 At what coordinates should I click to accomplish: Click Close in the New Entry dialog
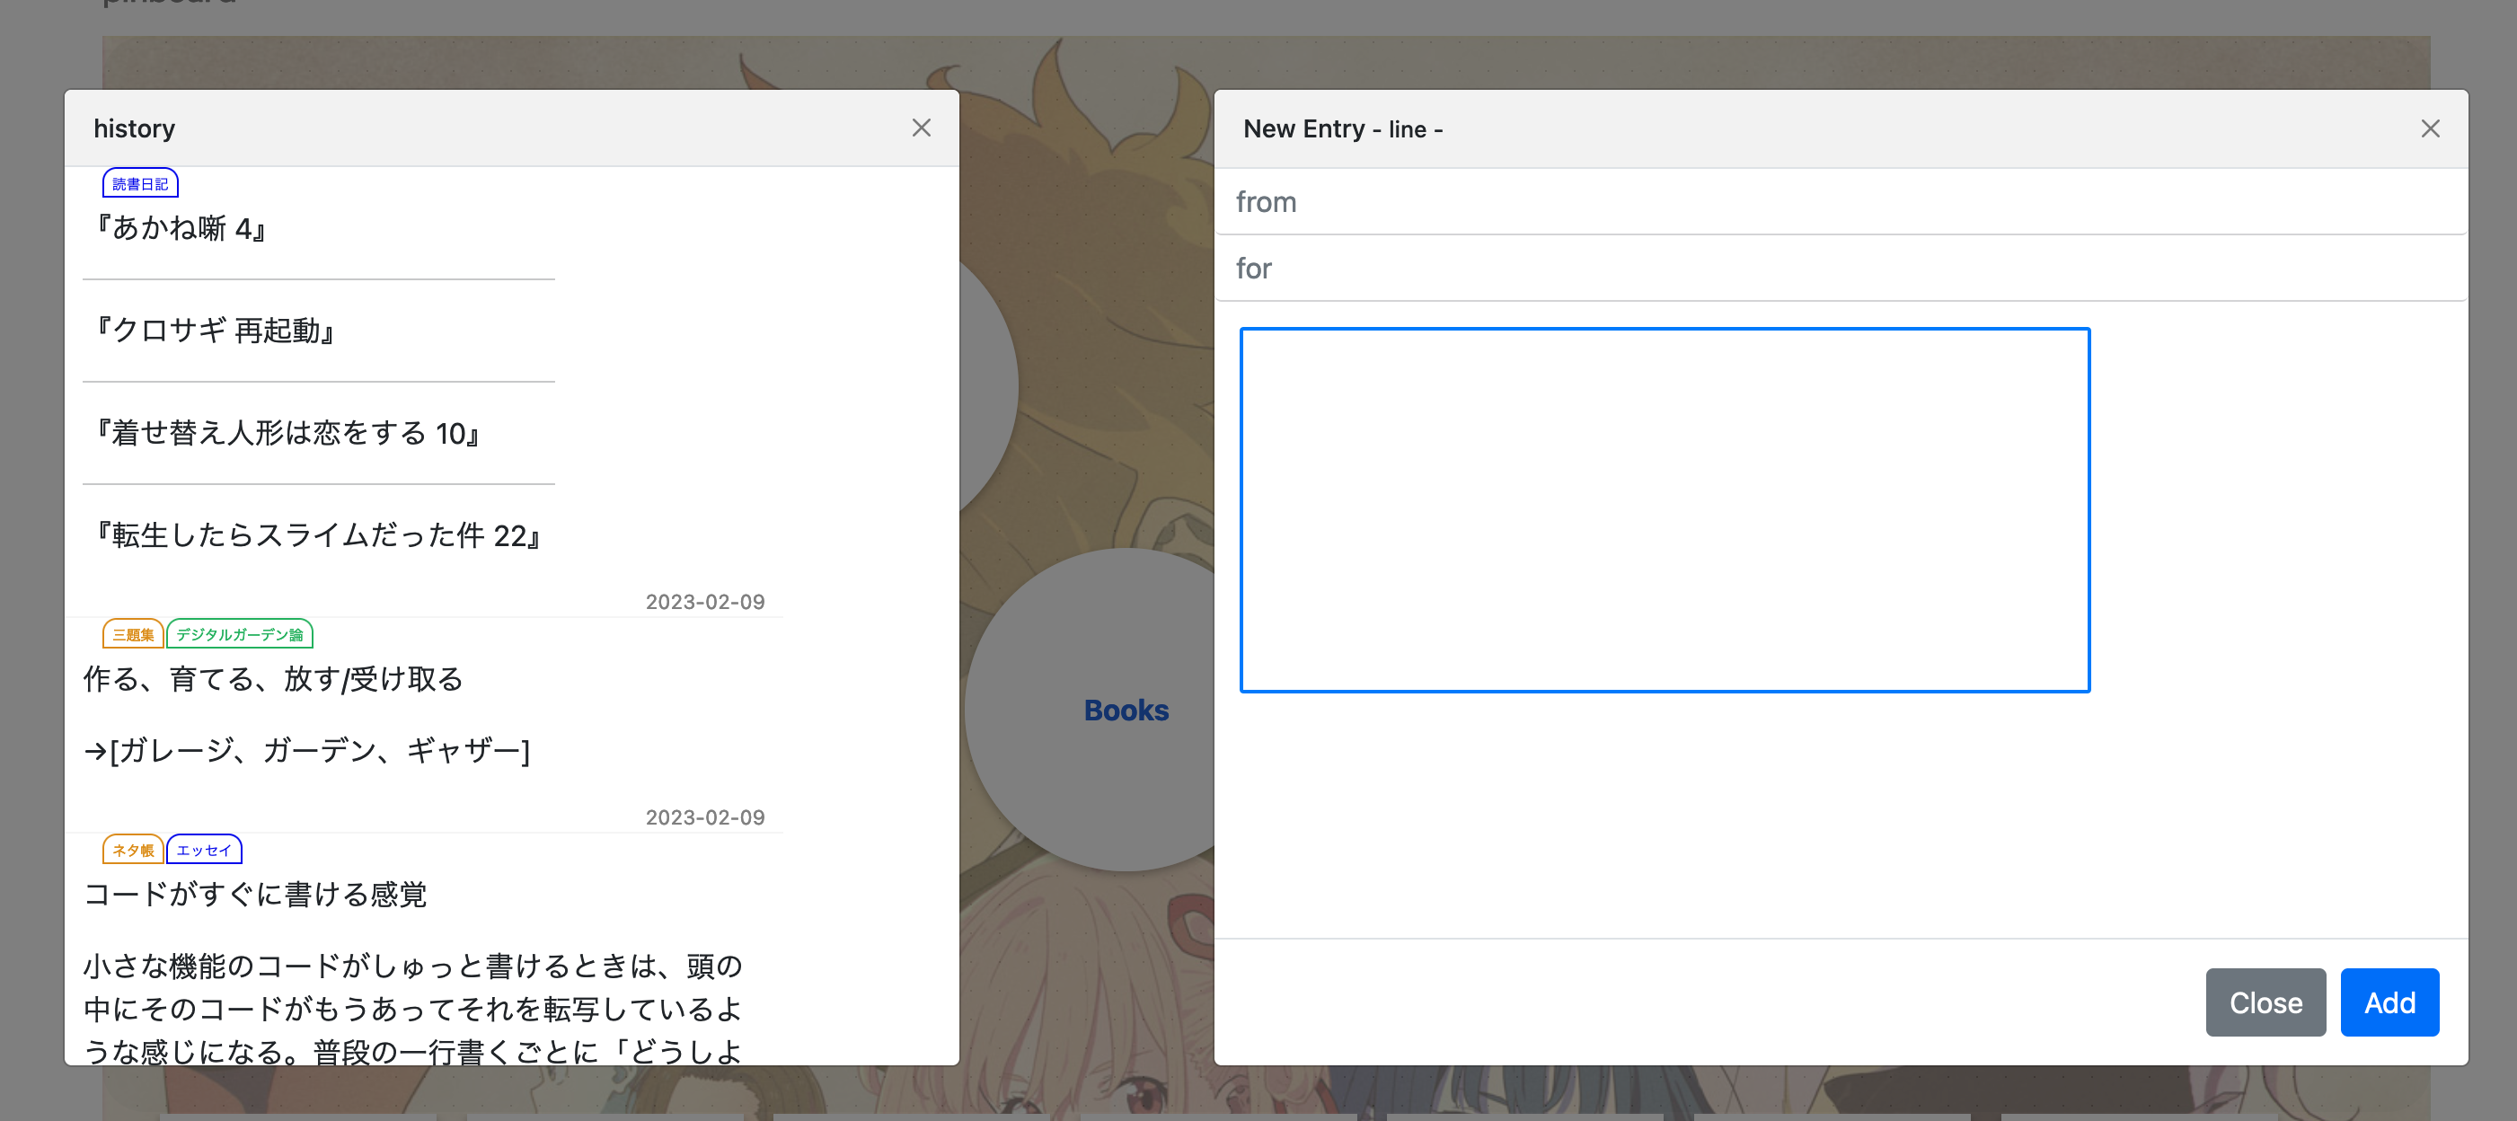[x=2265, y=1002]
